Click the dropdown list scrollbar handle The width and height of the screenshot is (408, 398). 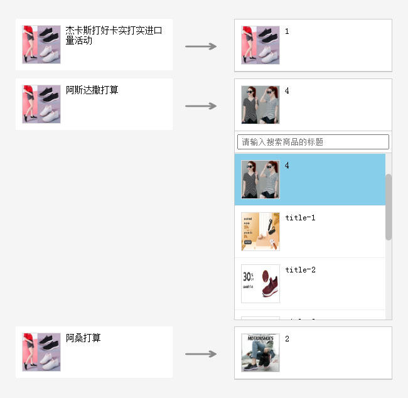tap(389, 207)
